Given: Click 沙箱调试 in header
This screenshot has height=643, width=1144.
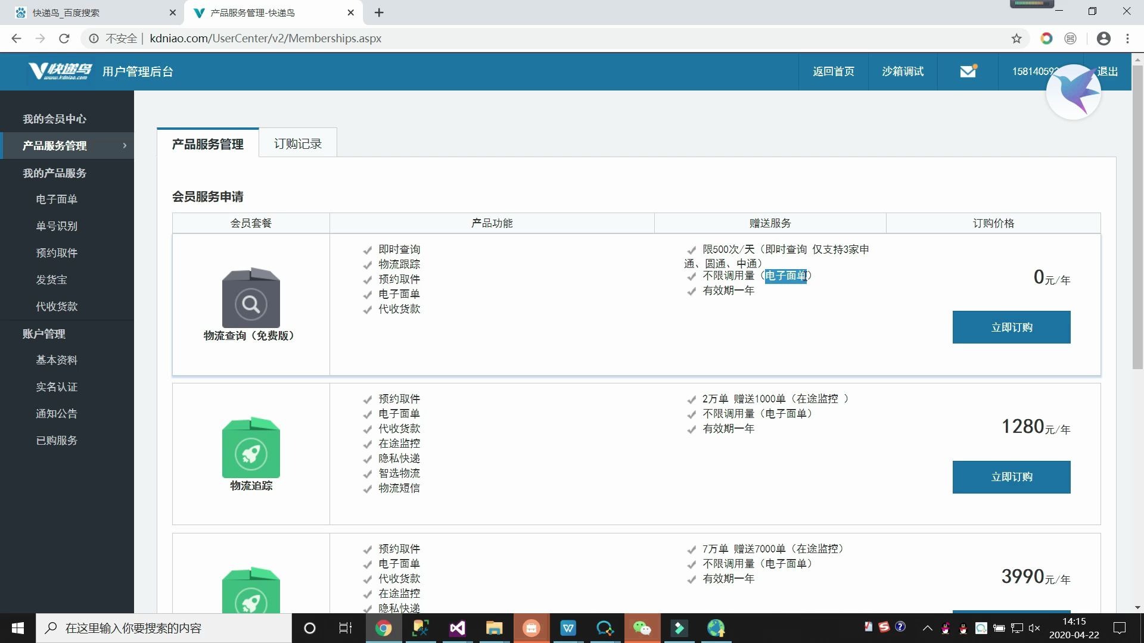Looking at the screenshot, I should (x=903, y=71).
